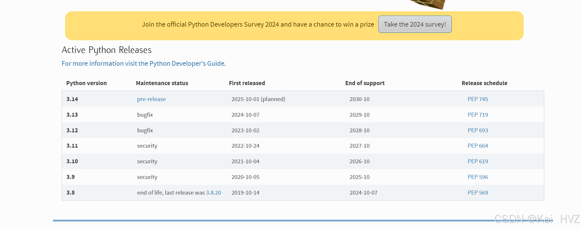Select the First released column header
Image resolution: width=581 pixels, height=229 pixels.
tap(247, 83)
